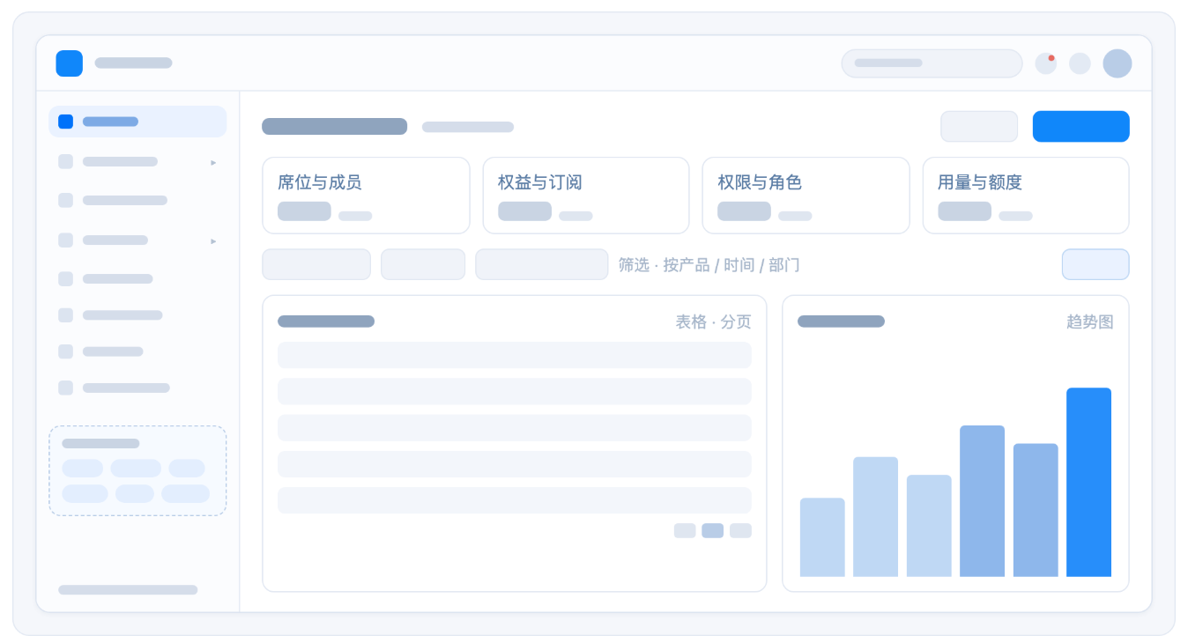Screen dimensions: 1188x643
Task: Click the solid blue primary button in the page header
Action: click(1080, 126)
